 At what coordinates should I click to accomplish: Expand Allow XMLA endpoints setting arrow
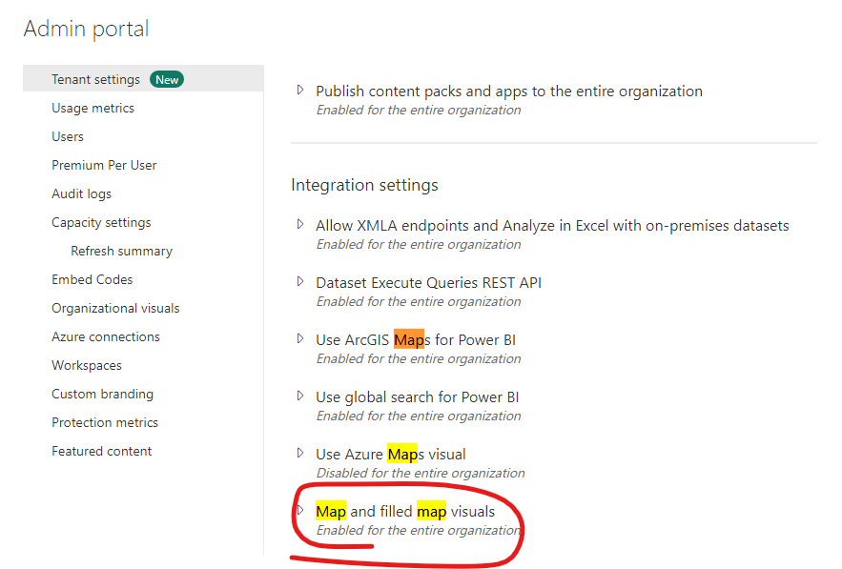[300, 224]
